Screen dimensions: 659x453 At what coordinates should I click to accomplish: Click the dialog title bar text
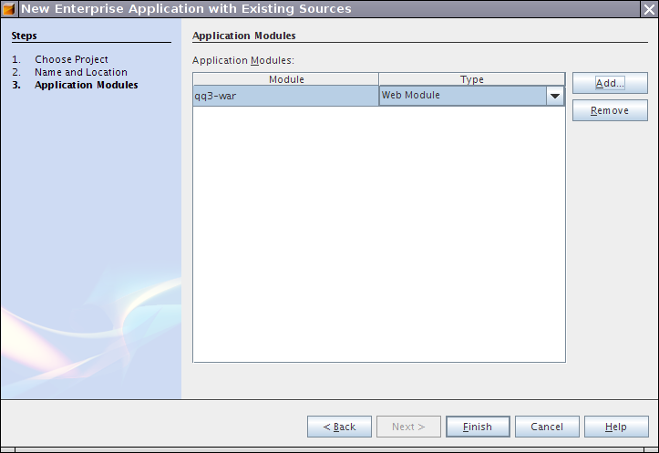(186, 9)
